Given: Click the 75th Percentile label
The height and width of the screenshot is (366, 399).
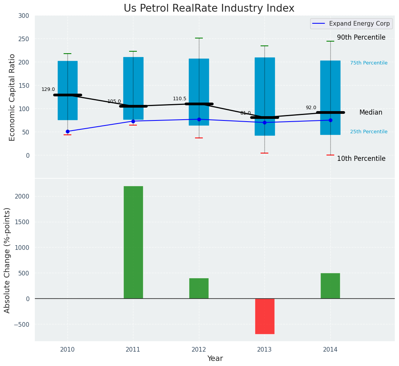Looking at the screenshot, I should [x=368, y=63].
